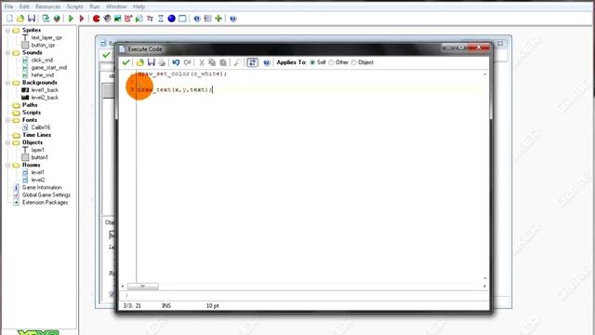
Task: Open main toolbar help icon
Action: click(233, 19)
